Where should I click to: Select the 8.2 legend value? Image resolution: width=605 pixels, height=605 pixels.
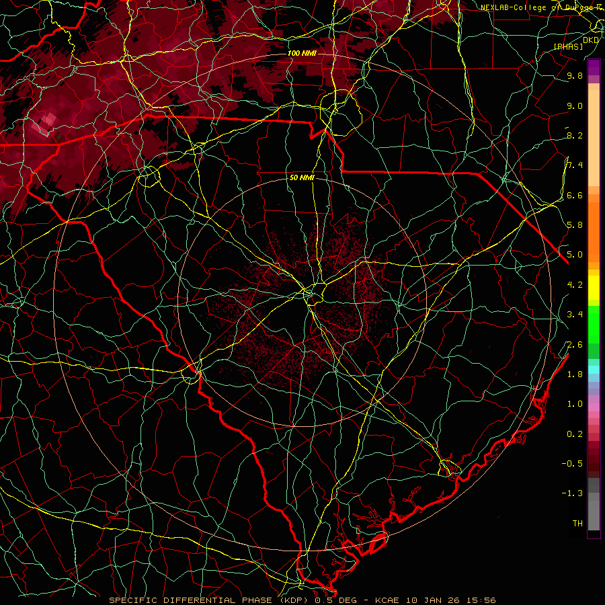[x=575, y=135]
